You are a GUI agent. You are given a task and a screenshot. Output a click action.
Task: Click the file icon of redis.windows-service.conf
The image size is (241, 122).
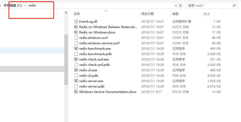click(76, 43)
